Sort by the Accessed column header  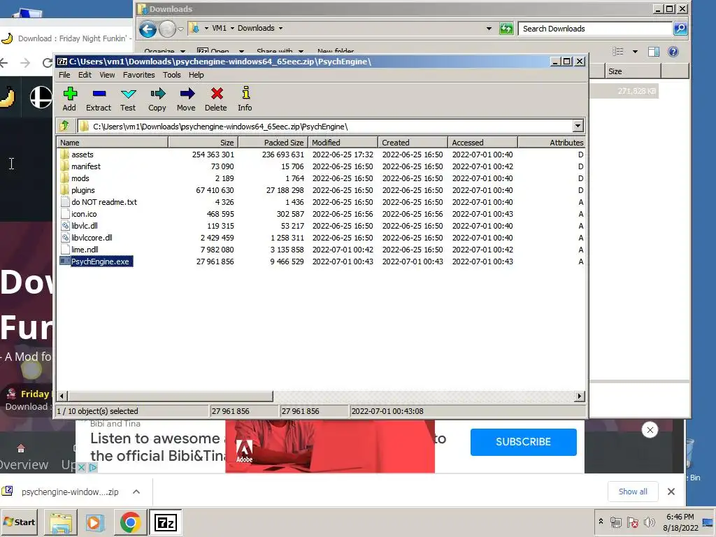click(x=482, y=143)
